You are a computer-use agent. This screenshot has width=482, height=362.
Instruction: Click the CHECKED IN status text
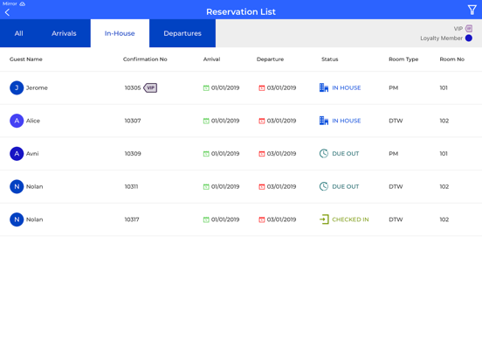[350, 219]
